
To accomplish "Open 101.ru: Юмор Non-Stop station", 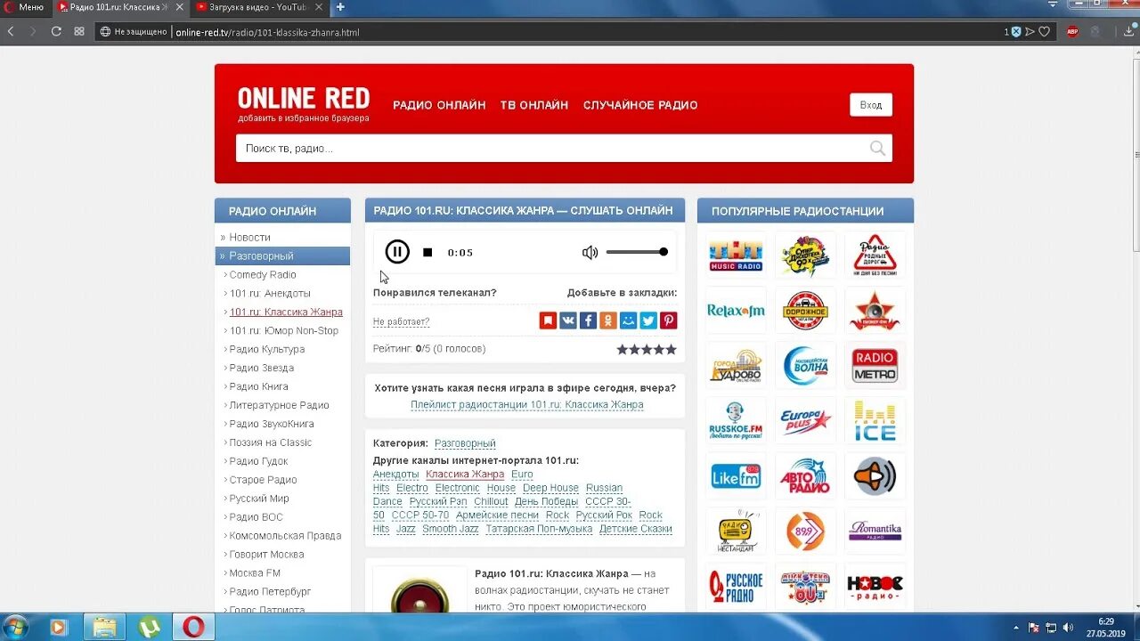I will 284,331.
